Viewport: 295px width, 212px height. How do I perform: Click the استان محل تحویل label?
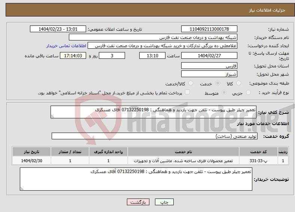click(x=271, y=66)
